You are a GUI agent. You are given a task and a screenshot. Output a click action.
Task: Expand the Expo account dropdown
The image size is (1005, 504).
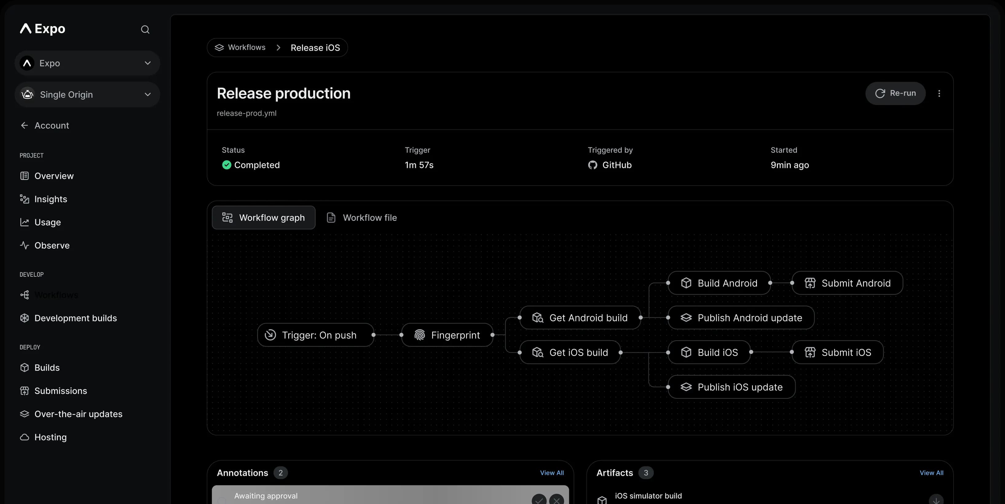[87, 63]
